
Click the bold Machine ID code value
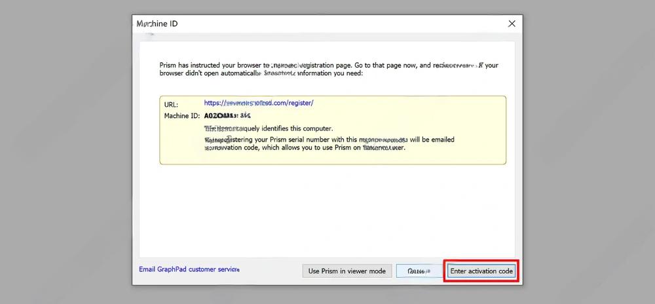point(227,115)
